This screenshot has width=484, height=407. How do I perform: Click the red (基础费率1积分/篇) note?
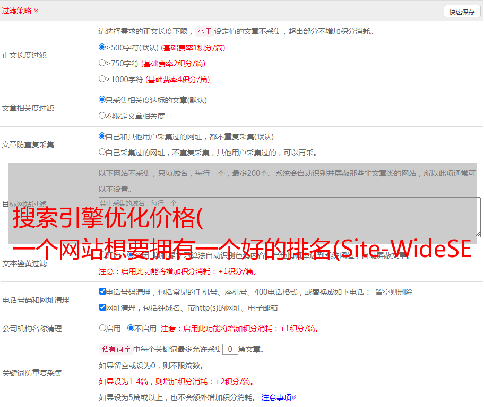193,48
